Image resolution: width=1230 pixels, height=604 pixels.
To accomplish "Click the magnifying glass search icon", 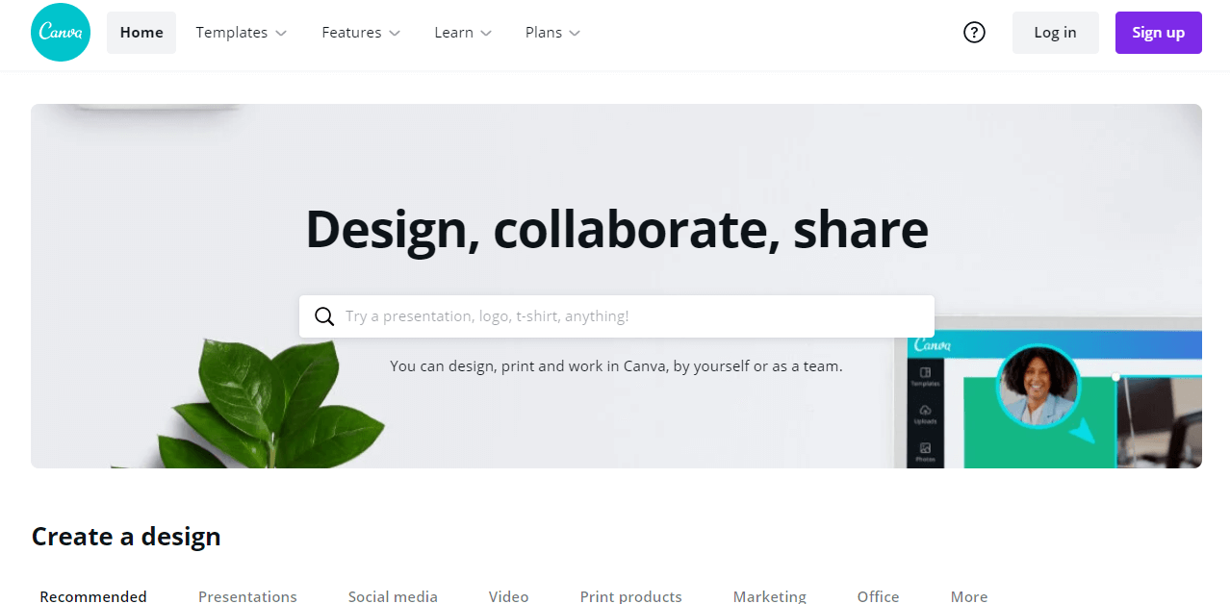I will (324, 316).
